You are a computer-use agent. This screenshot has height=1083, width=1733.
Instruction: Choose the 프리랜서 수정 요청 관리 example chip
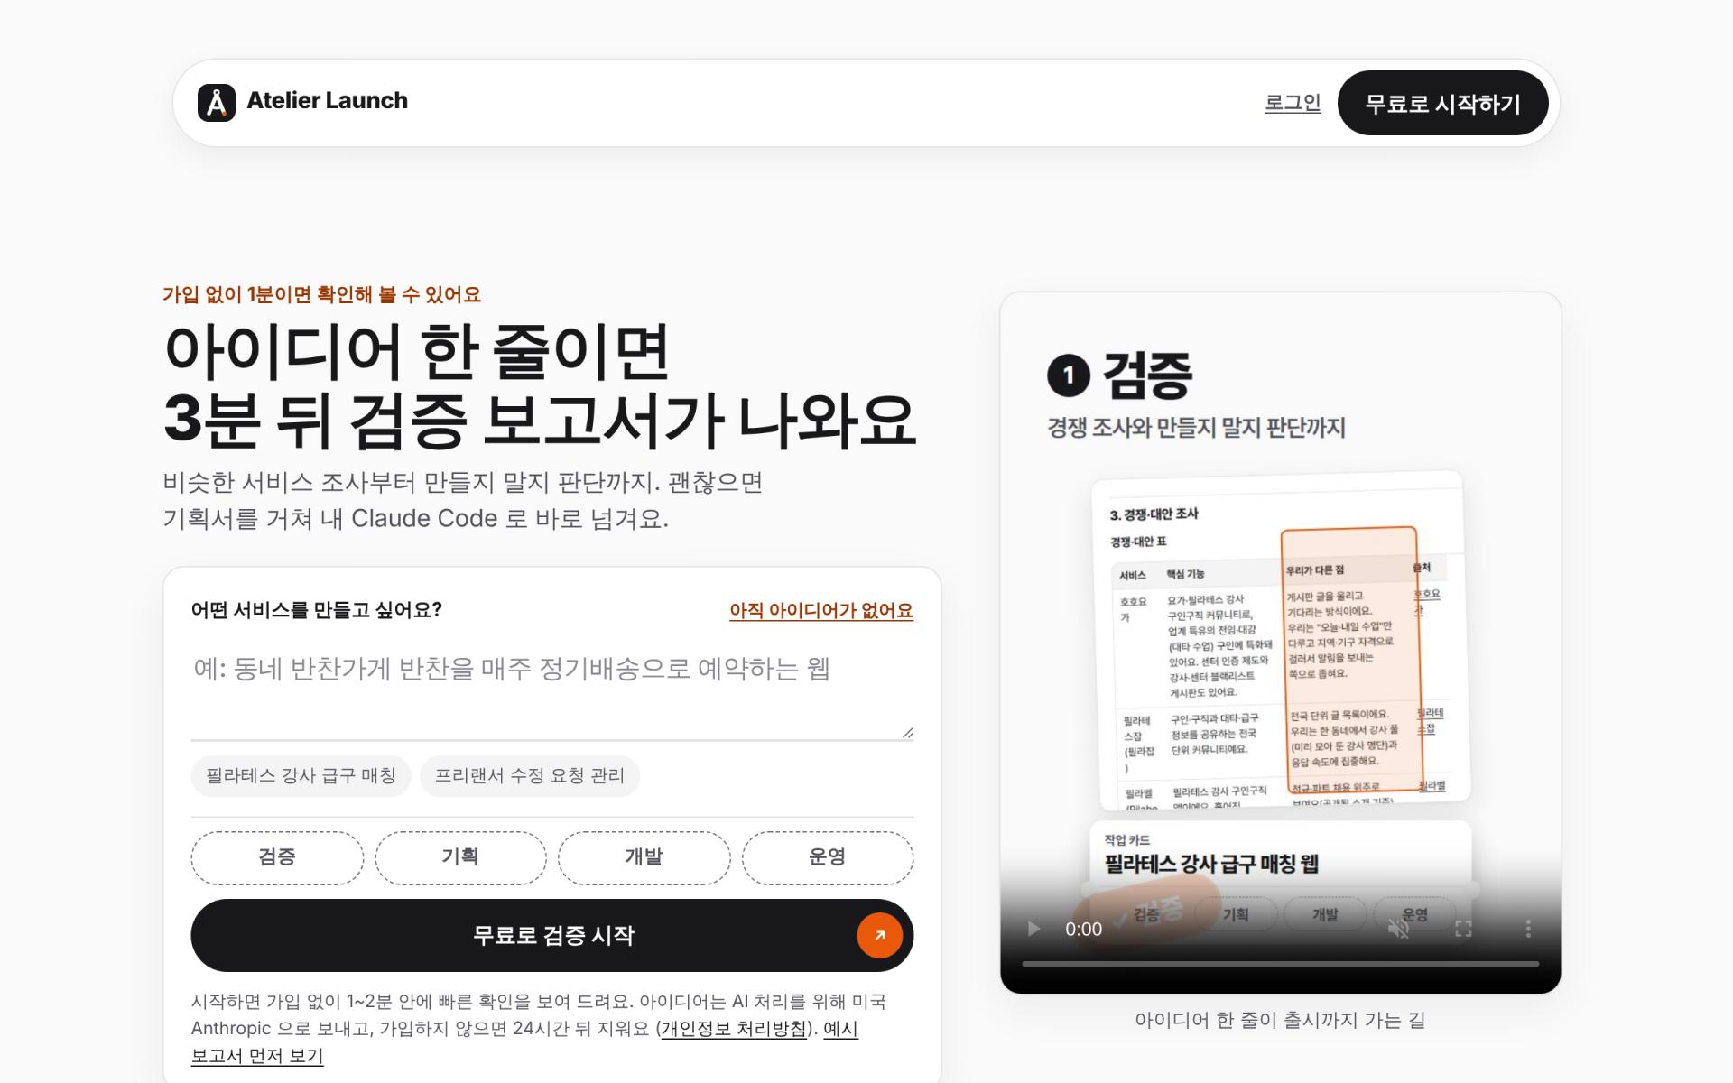[530, 776]
